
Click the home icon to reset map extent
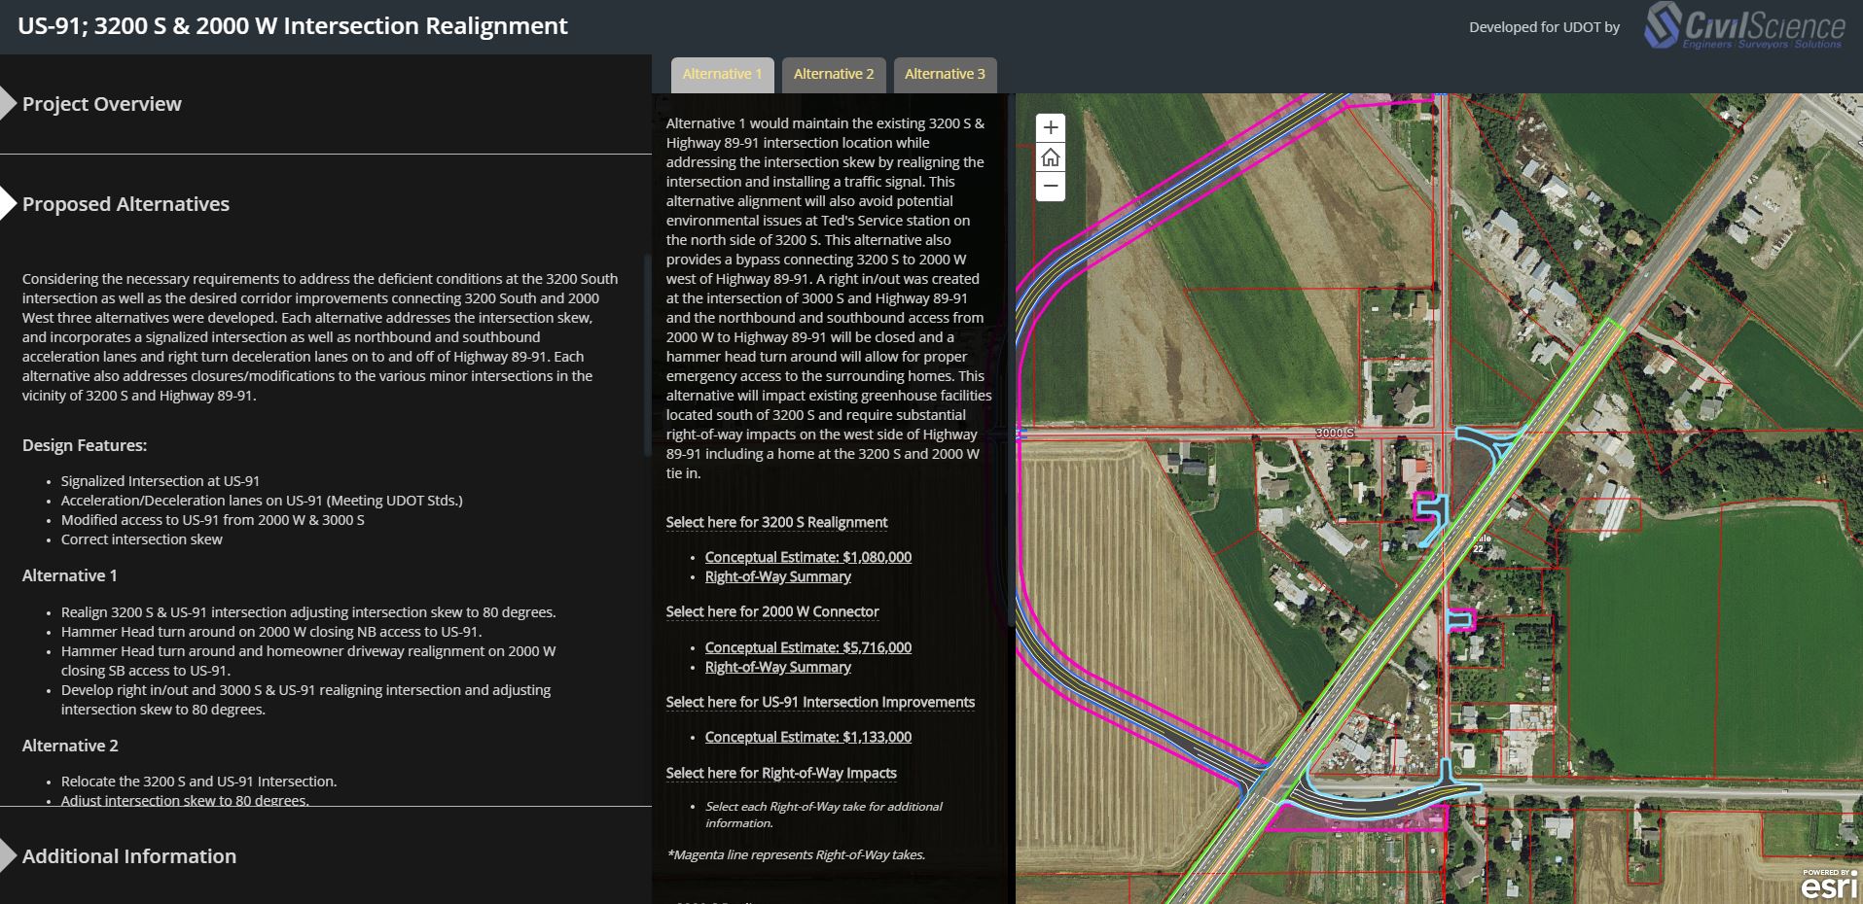[1050, 156]
